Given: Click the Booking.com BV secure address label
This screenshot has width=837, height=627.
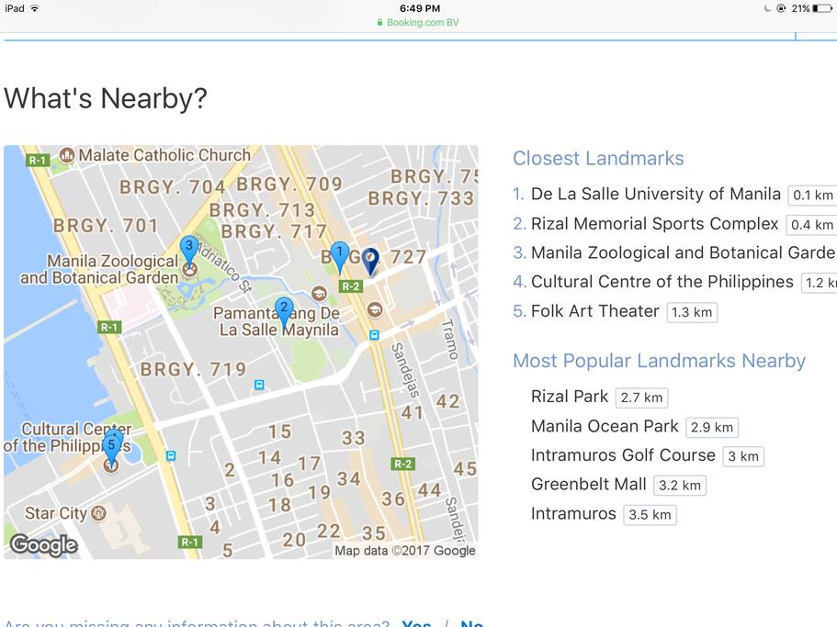Looking at the screenshot, I should (417, 22).
